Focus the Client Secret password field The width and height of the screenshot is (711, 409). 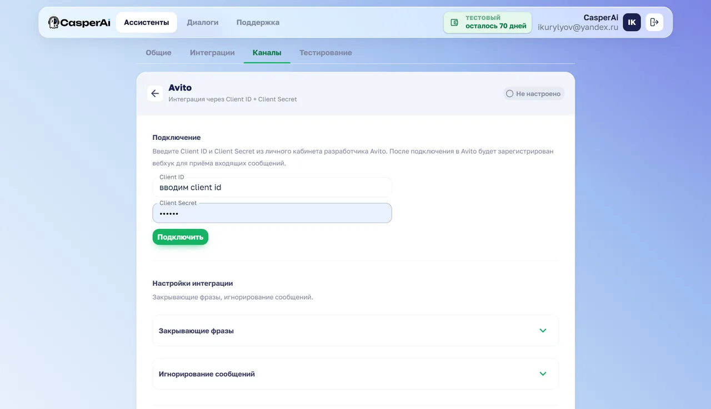(x=272, y=213)
